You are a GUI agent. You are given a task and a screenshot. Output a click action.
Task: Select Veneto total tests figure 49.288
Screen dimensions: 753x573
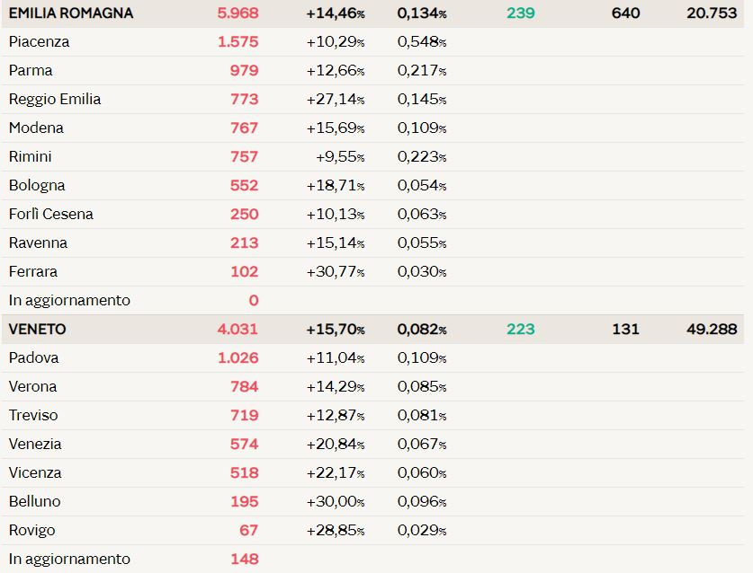[712, 330]
